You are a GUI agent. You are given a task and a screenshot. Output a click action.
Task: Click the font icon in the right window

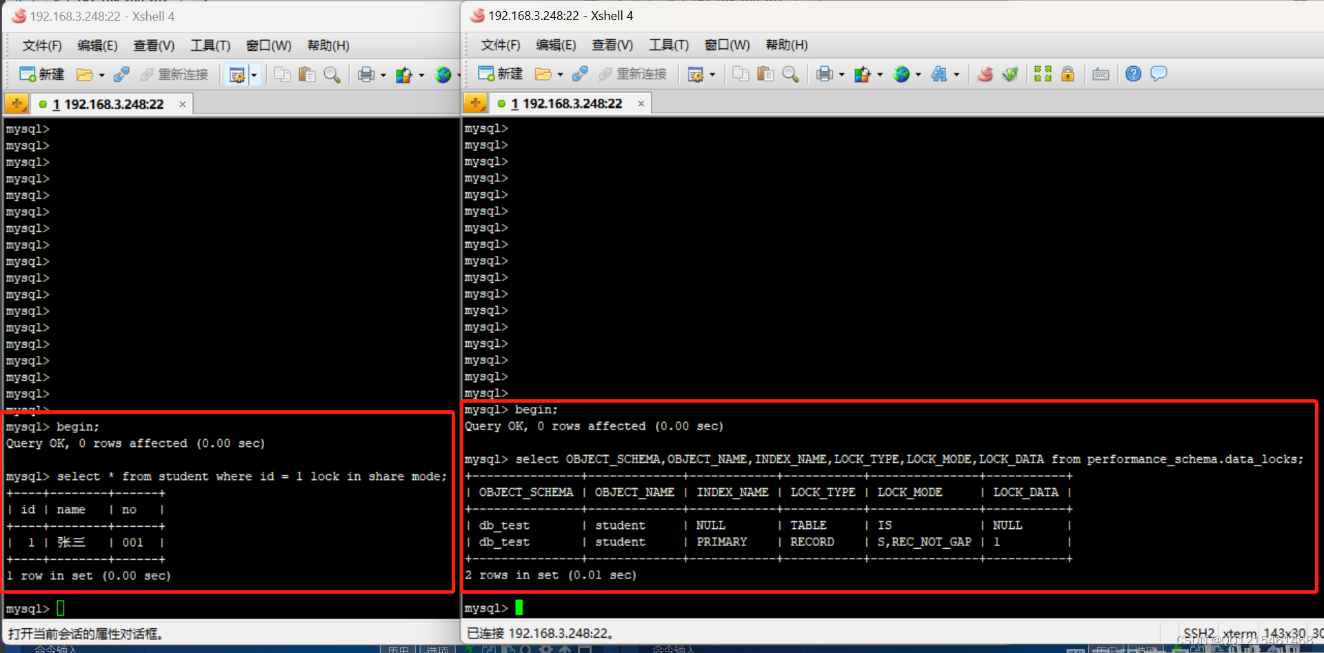pos(939,74)
